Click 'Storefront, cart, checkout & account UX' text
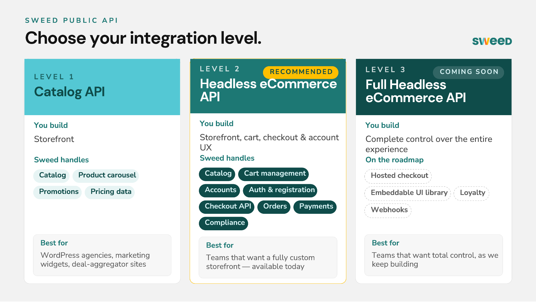 click(x=269, y=143)
